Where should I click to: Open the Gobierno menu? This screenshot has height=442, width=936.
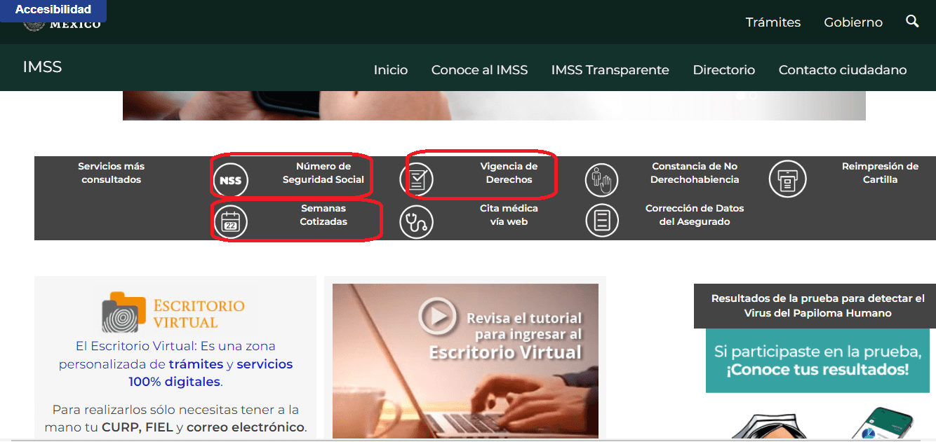(853, 22)
